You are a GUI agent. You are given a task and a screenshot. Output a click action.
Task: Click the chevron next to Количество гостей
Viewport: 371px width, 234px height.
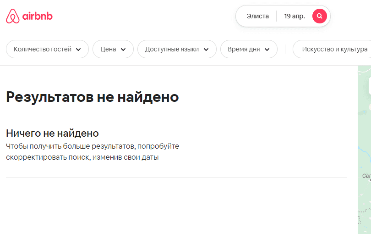tap(78, 50)
